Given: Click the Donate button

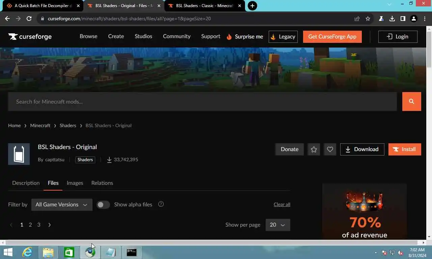Looking at the screenshot, I should click(290, 149).
